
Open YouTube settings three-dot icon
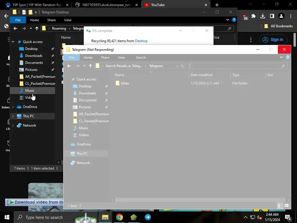pos(251,39)
